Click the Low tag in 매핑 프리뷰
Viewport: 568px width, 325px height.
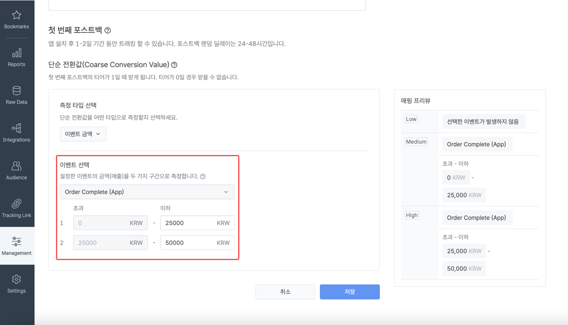click(x=411, y=119)
